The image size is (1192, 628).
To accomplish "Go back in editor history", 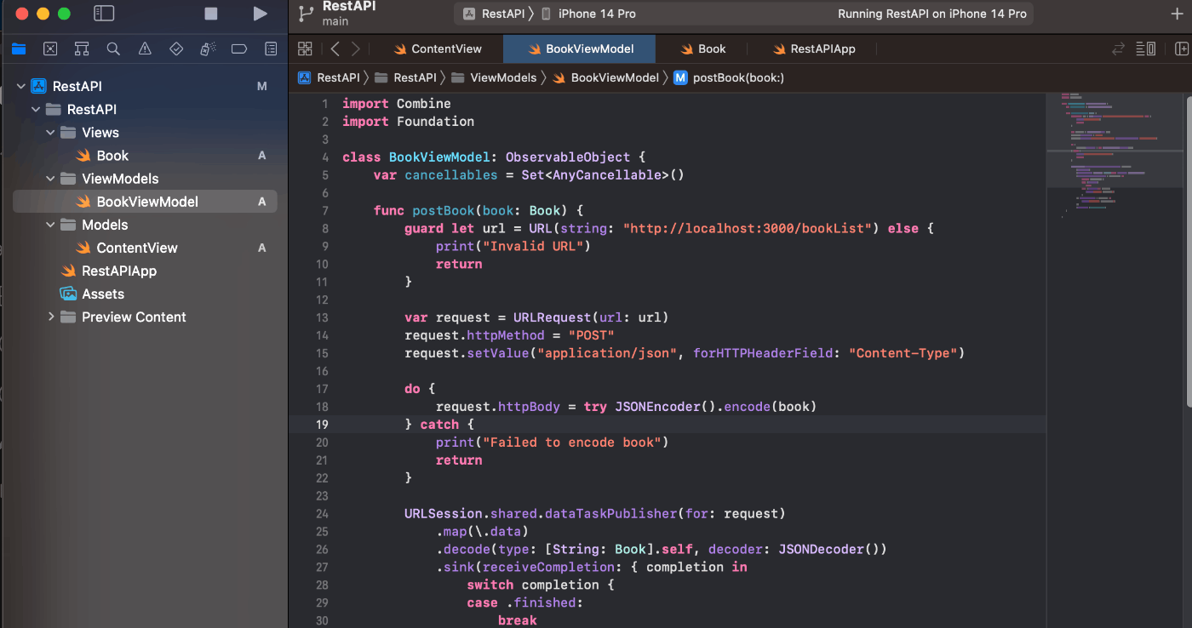I will (x=335, y=49).
